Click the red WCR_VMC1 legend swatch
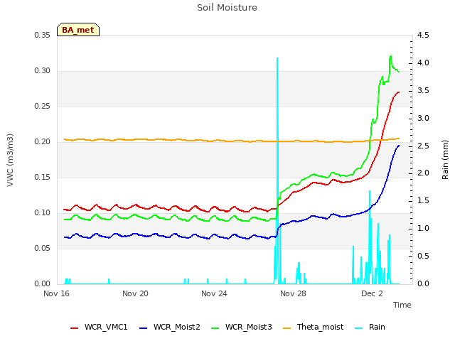 (x=74, y=328)
